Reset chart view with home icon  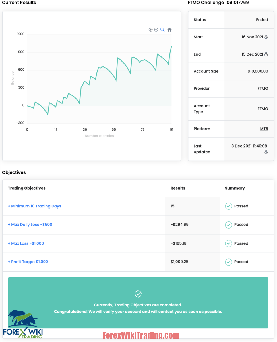169,30
